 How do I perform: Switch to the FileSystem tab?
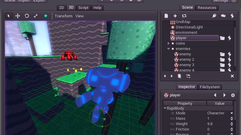pyautogui.click(x=210, y=87)
